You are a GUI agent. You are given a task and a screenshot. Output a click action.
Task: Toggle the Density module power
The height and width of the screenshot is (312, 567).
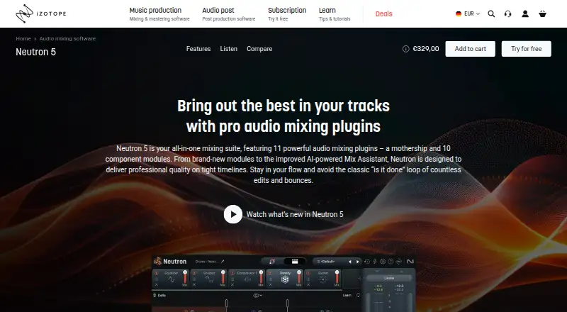tap(270, 273)
